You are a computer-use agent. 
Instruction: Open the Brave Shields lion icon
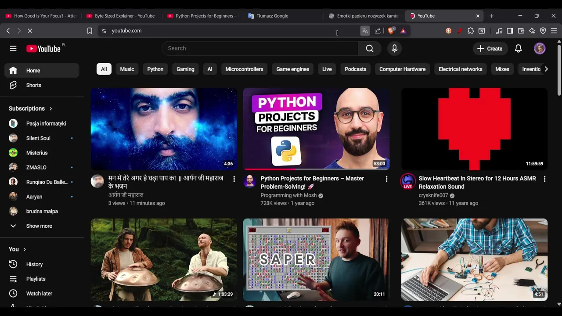391,30
